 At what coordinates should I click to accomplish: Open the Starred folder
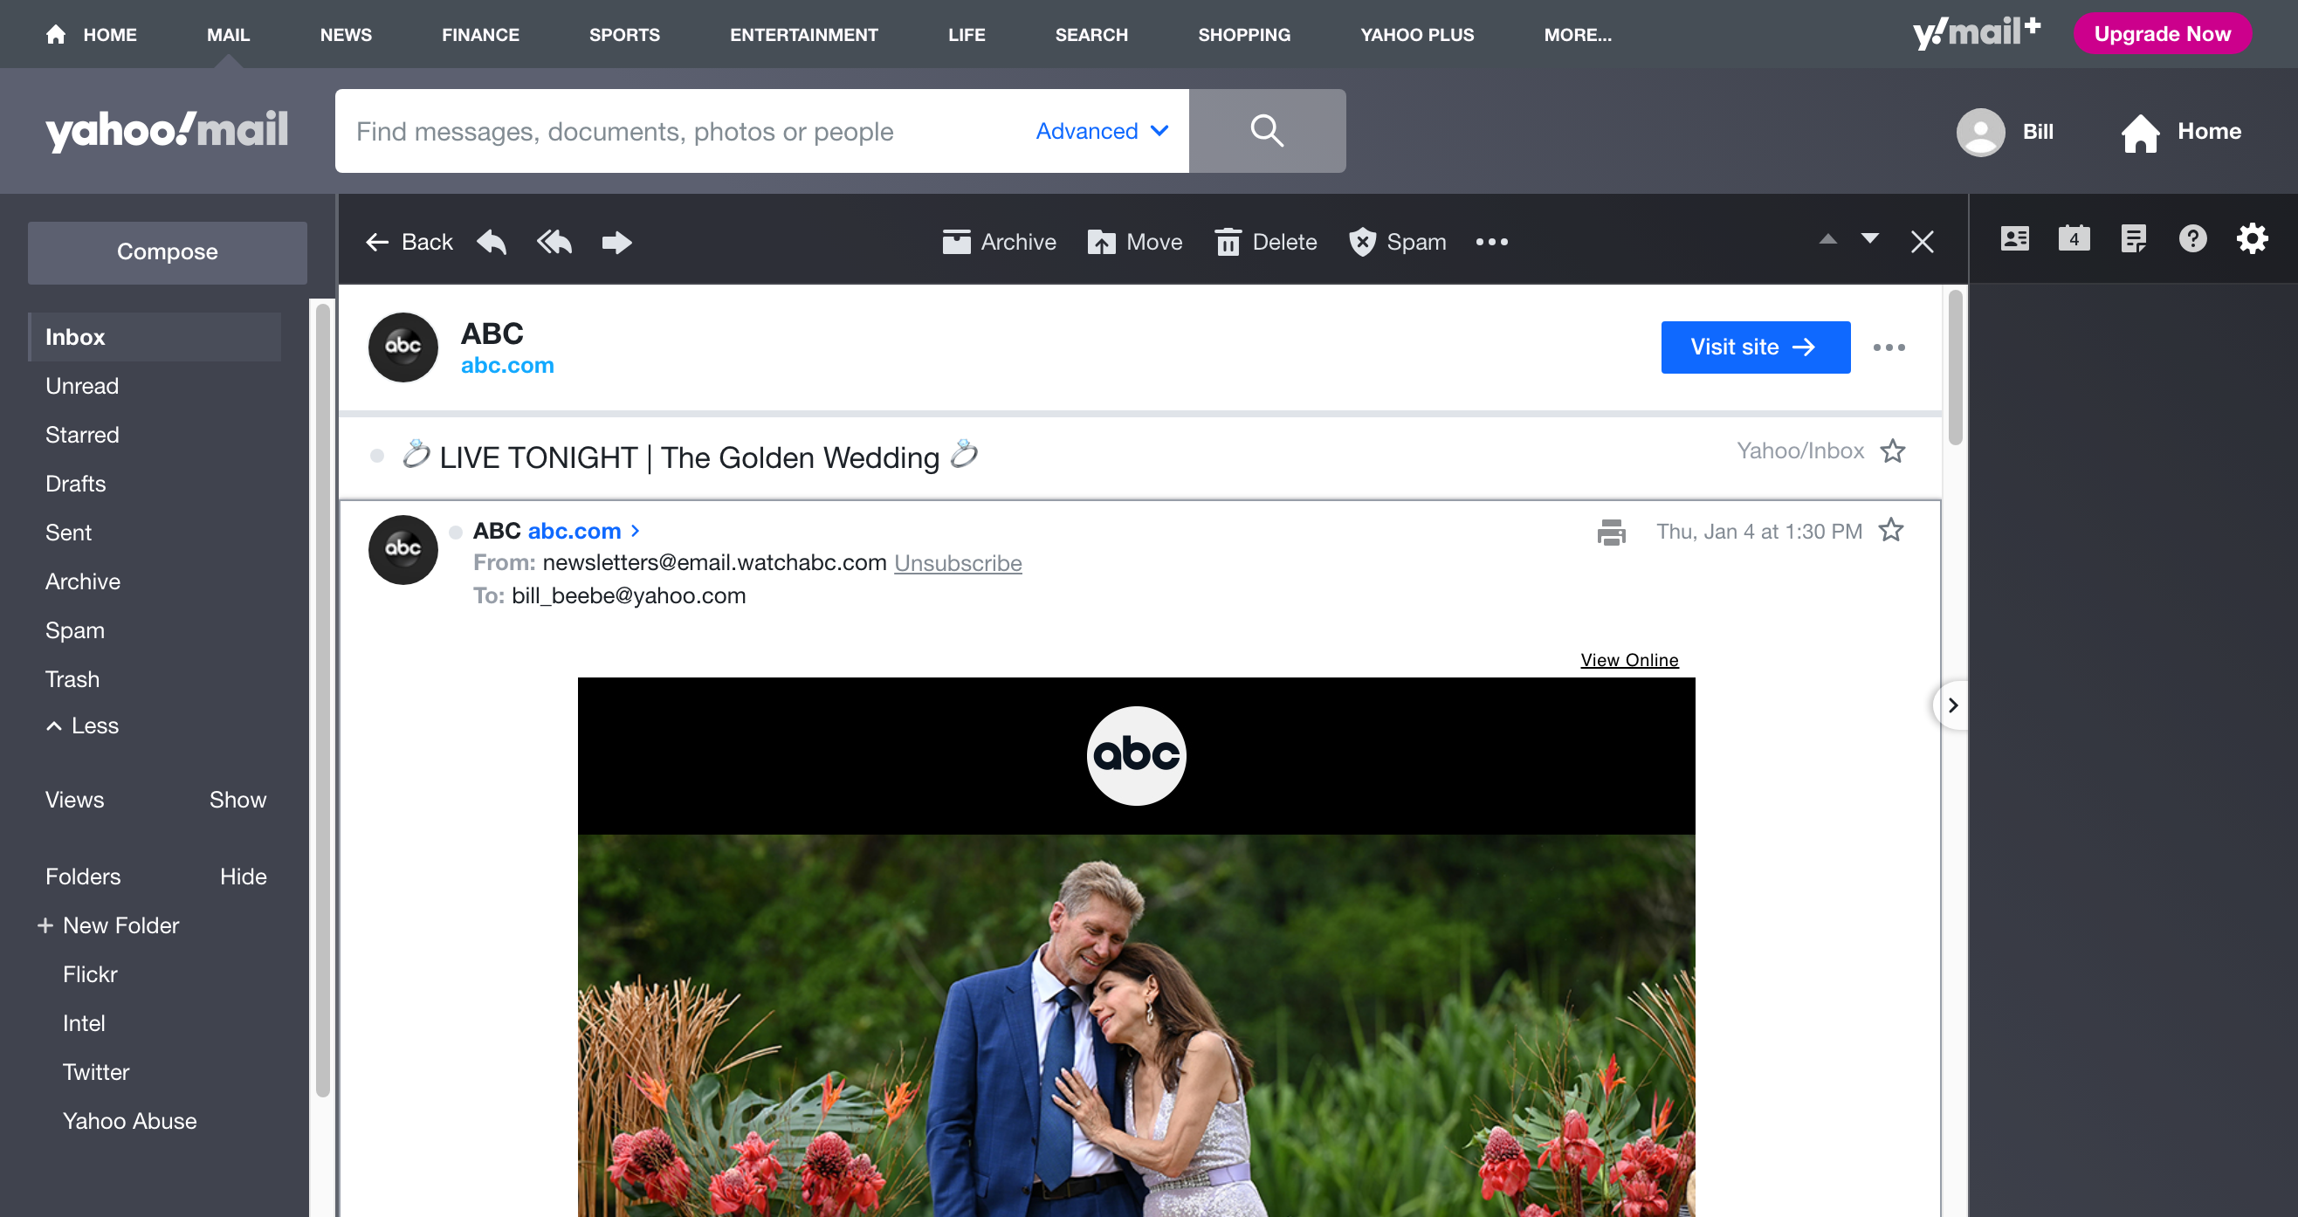click(x=82, y=436)
